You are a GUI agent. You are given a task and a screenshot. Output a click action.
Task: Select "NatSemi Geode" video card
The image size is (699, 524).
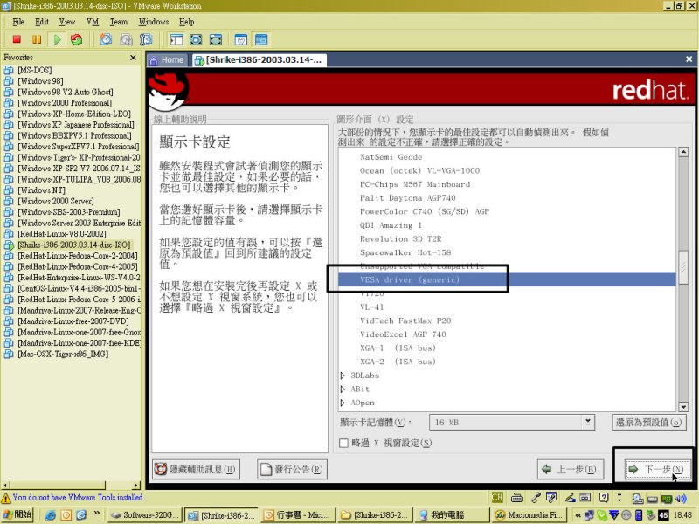pyautogui.click(x=391, y=157)
